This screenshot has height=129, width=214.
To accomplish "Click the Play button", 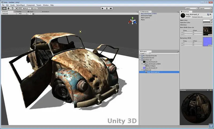I will (103, 9).
